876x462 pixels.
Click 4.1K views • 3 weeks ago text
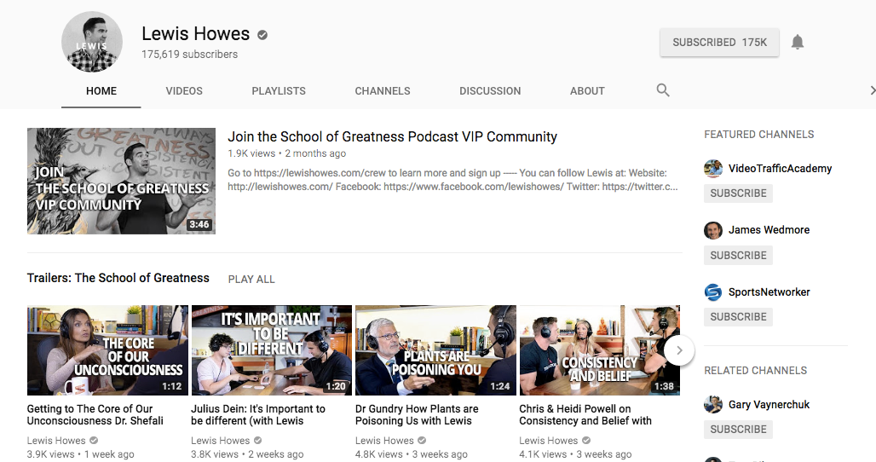(575, 454)
